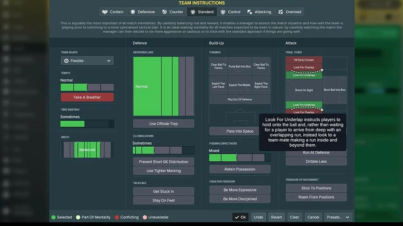The height and width of the screenshot is (226, 403).
Task: Click the Contain mentality icon
Action: (x=104, y=12)
